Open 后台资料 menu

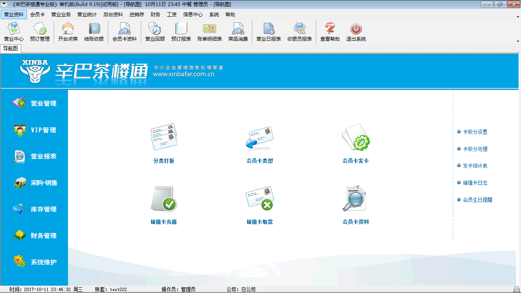coord(113,14)
